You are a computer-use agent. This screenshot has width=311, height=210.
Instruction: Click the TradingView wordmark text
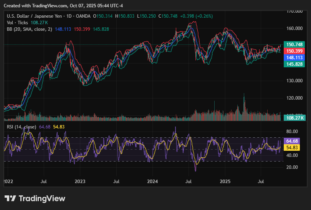42,198
